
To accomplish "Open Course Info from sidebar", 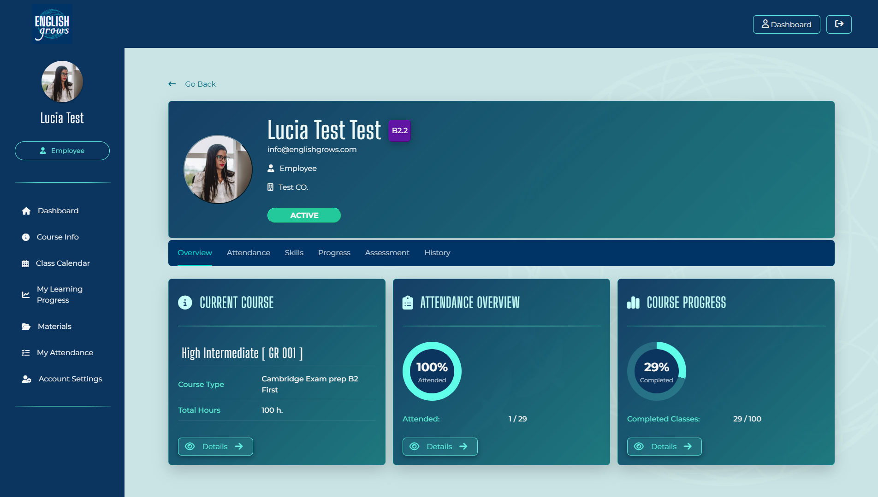I will pos(58,237).
